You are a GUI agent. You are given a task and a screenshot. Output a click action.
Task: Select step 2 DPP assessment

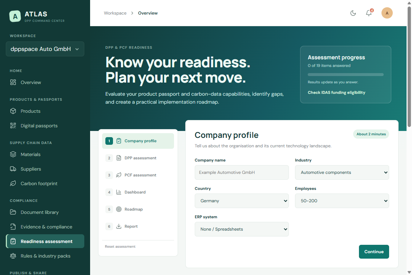pos(138,158)
